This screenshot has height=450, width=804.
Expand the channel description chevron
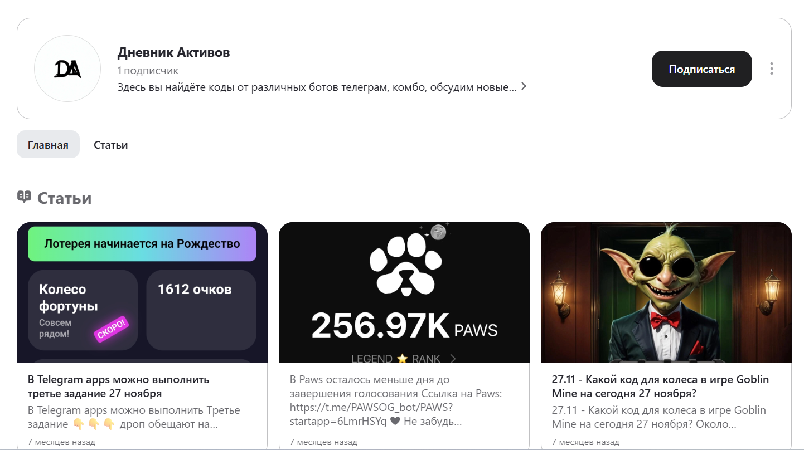click(x=524, y=87)
